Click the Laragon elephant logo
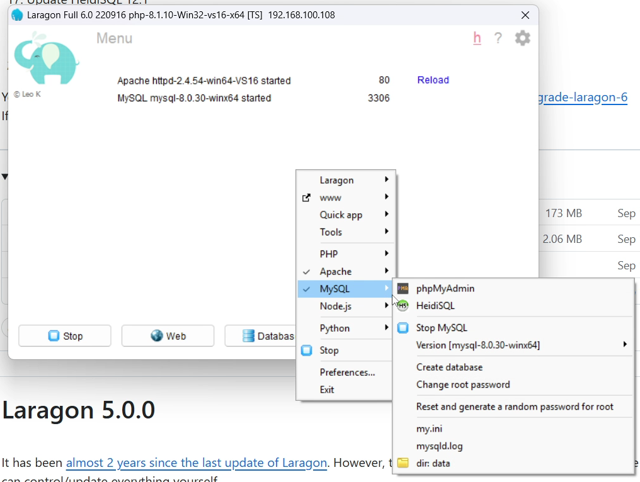640x482 pixels. tap(46, 59)
